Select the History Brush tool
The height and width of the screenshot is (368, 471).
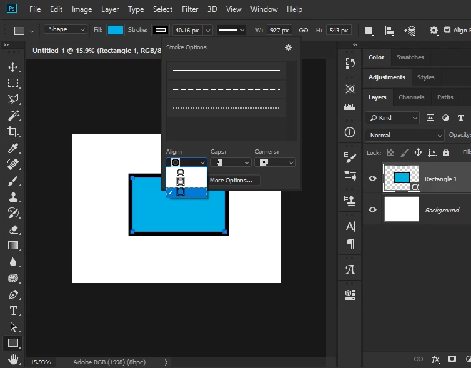pos(13,213)
